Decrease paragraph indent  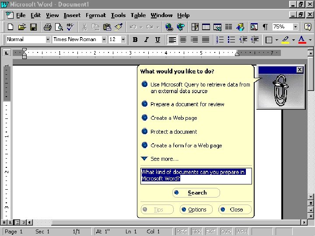click(x=243, y=39)
